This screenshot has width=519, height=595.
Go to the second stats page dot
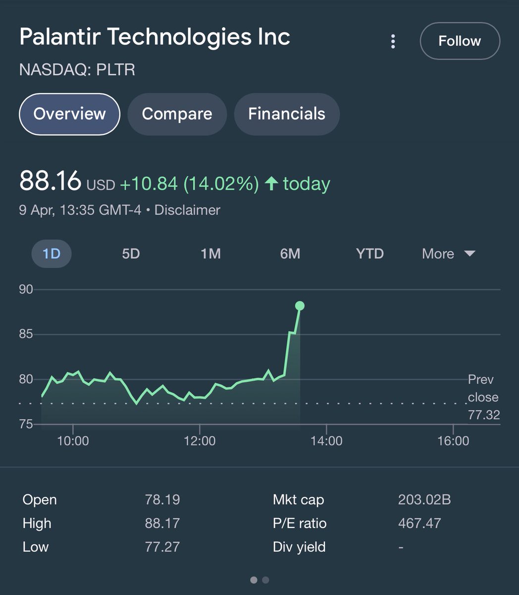(265, 580)
